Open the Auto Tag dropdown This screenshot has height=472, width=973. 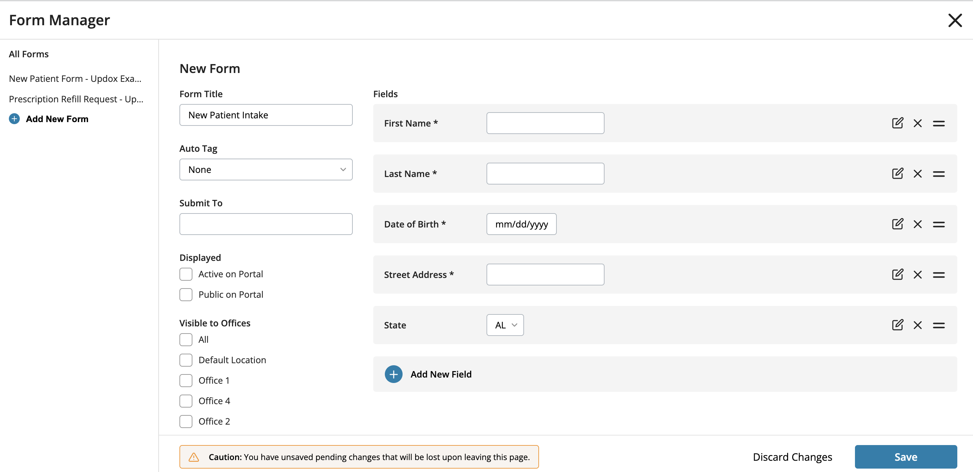(266, 169)
